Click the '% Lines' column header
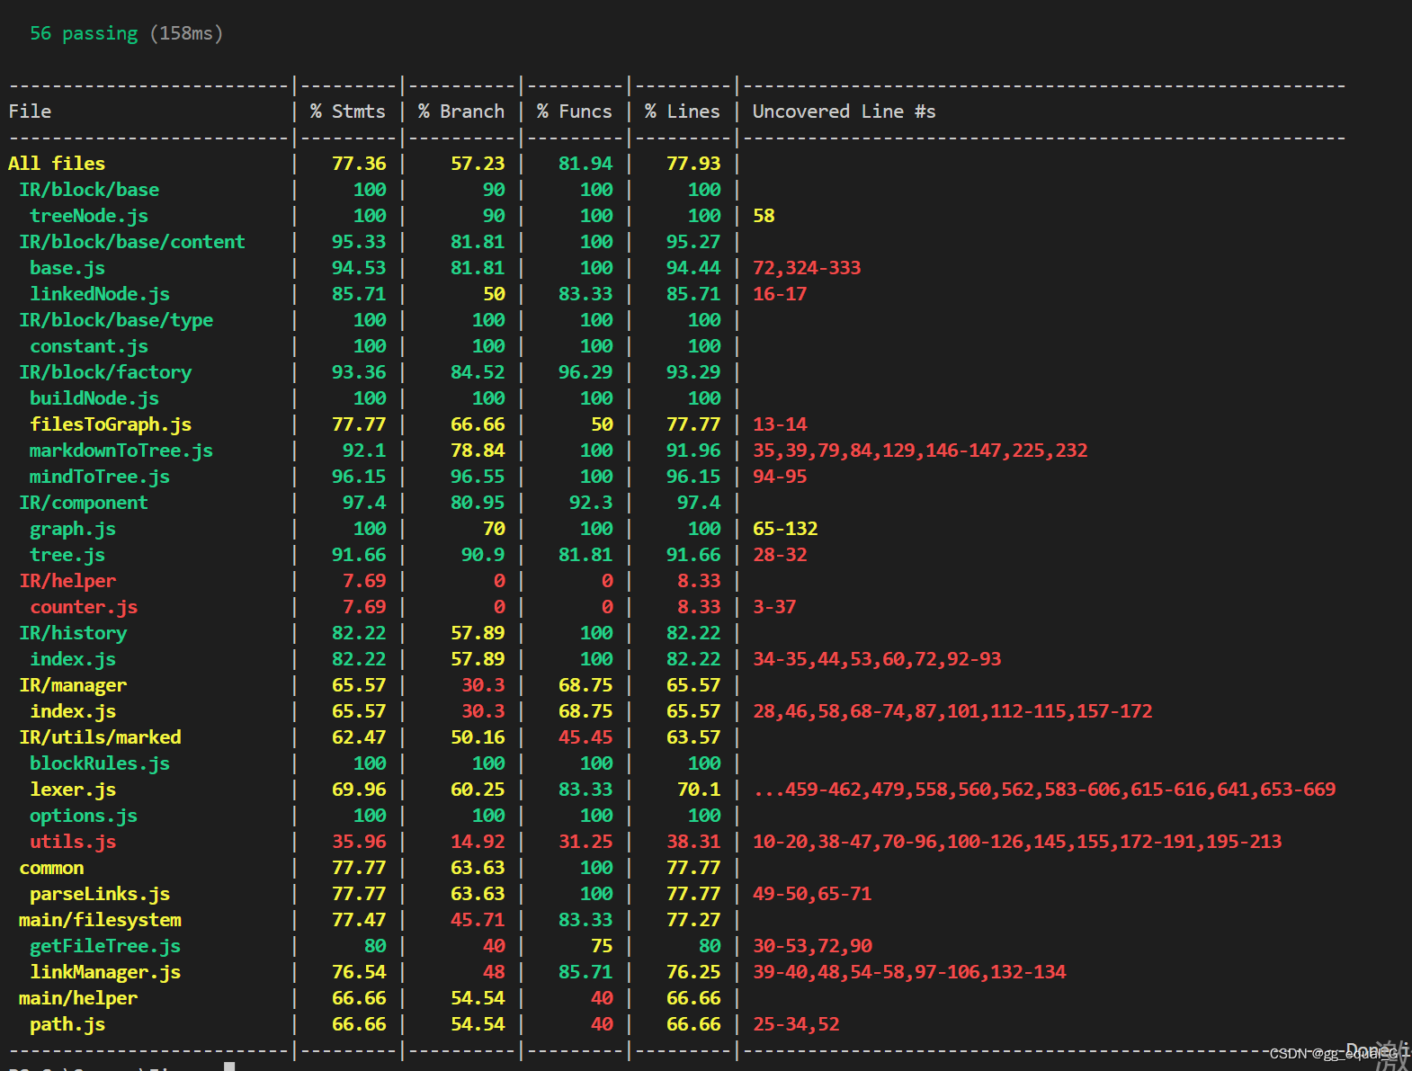Screen dimensions: 1412x1071 tap(683, 112)
